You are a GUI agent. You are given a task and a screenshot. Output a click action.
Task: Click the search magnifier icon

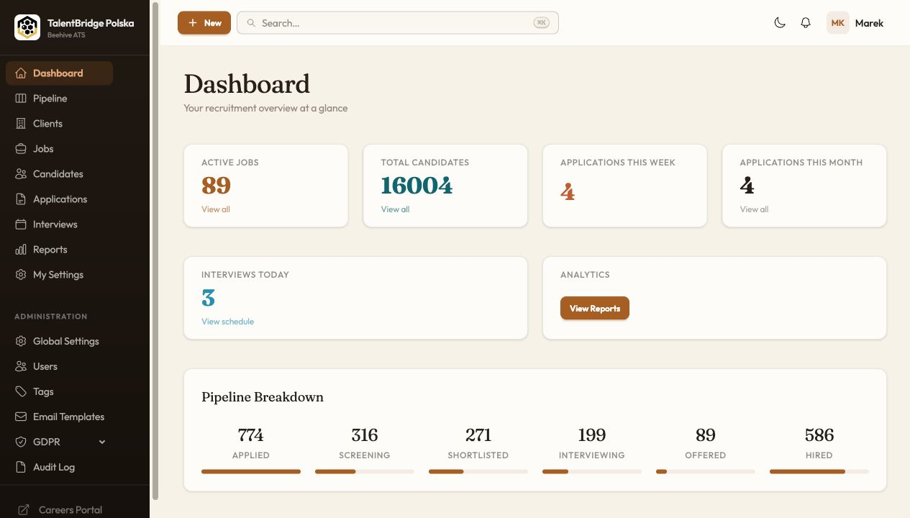[251, 23]
